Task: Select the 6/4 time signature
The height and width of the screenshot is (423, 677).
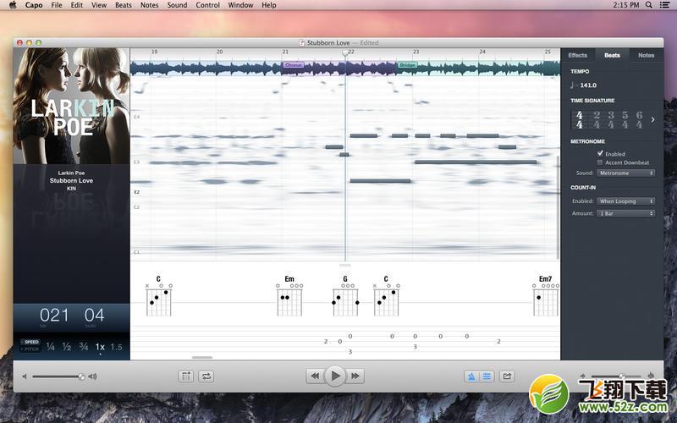Action: click(x=639, y=119)
